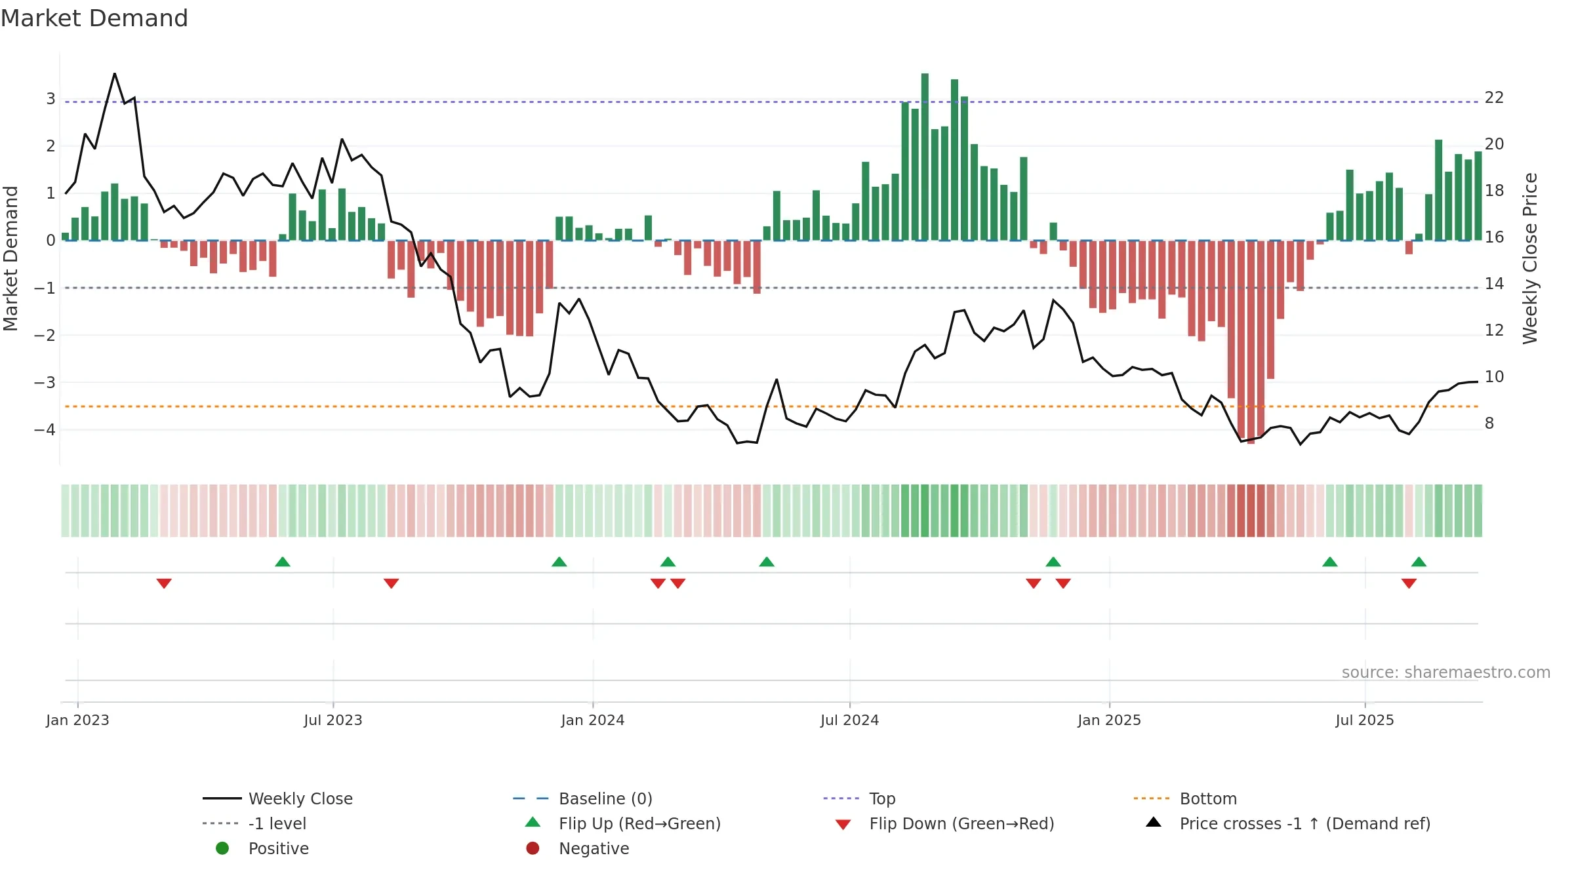Toggle the Negative legend entry
1574x885 pixels.
pyautogui.click(x=577, y=848)
